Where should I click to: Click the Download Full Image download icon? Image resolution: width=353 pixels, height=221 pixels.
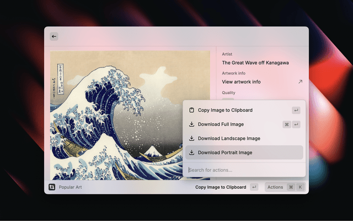tap(191, 124)
